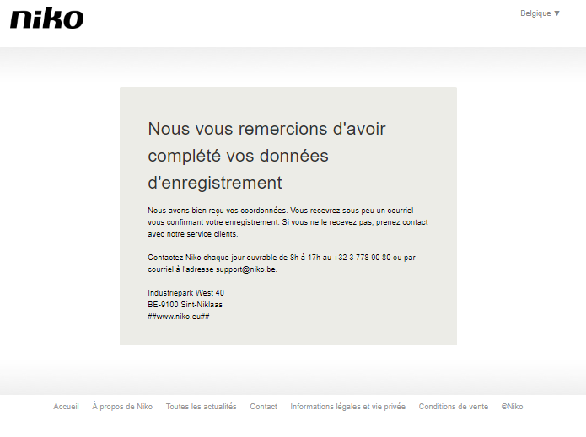Click the heading line 'complété vos données'
Screen dimensions: 586x437
pos(238,156)
